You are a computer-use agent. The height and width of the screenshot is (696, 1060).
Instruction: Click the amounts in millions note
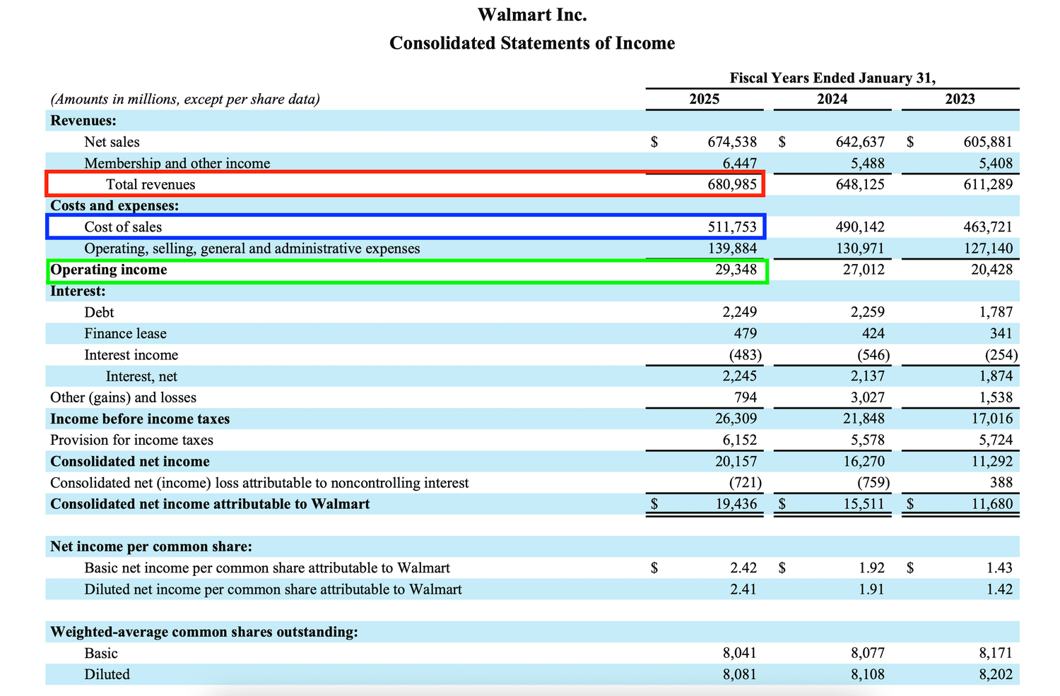(x=185, y=100)
